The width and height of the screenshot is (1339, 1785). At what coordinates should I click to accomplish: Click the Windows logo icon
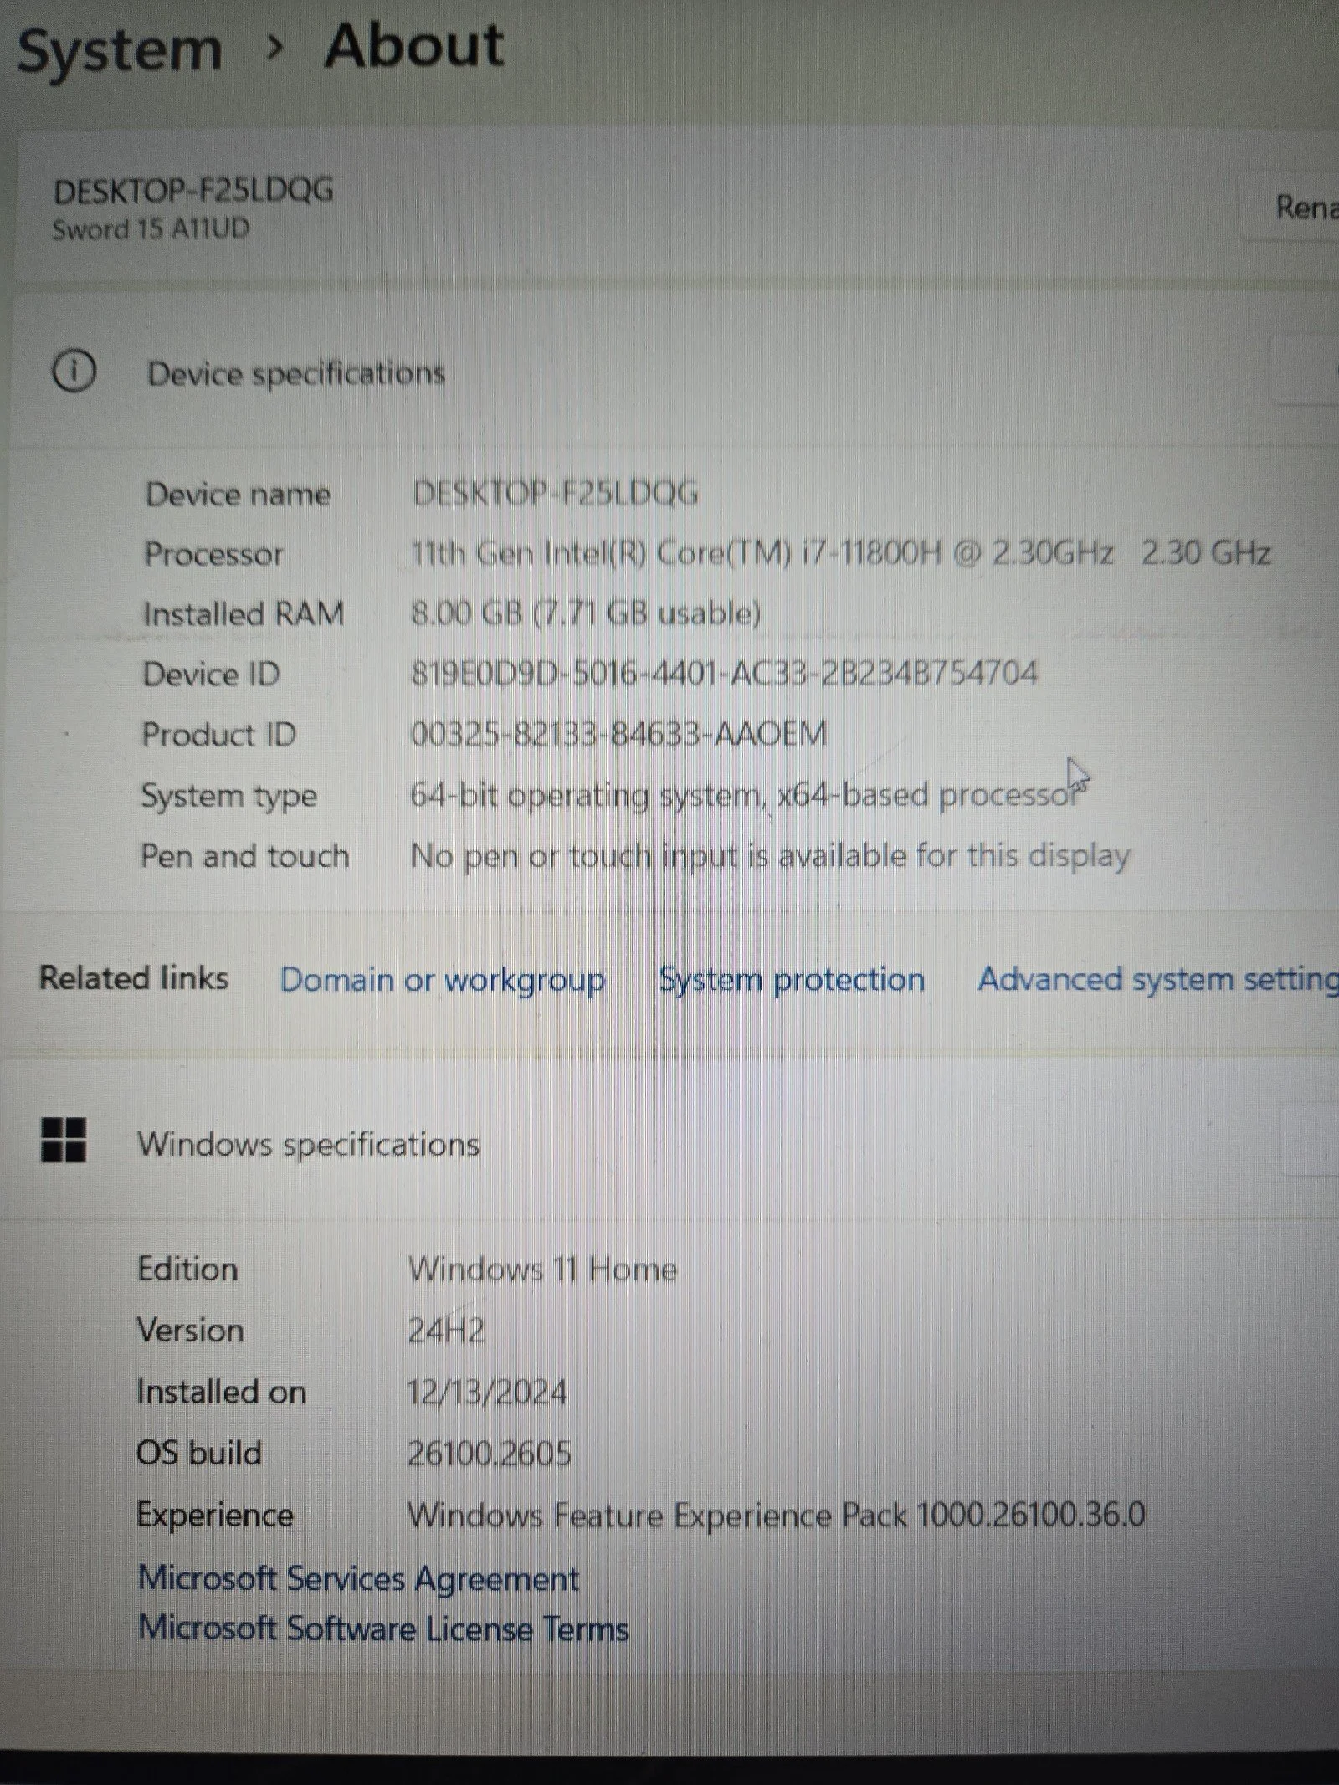tap(64, 1141)
